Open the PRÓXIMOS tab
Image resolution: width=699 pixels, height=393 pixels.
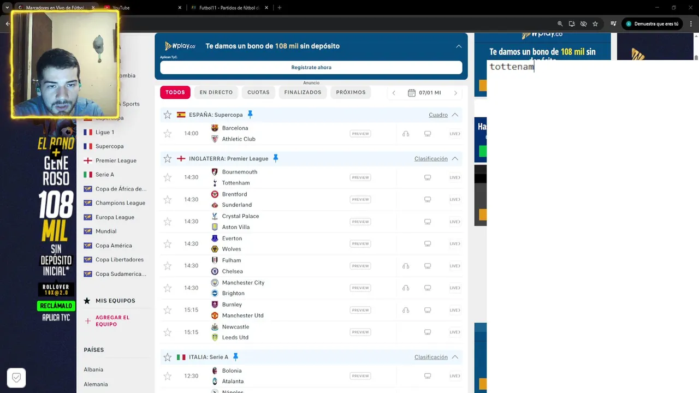point(351,92)
